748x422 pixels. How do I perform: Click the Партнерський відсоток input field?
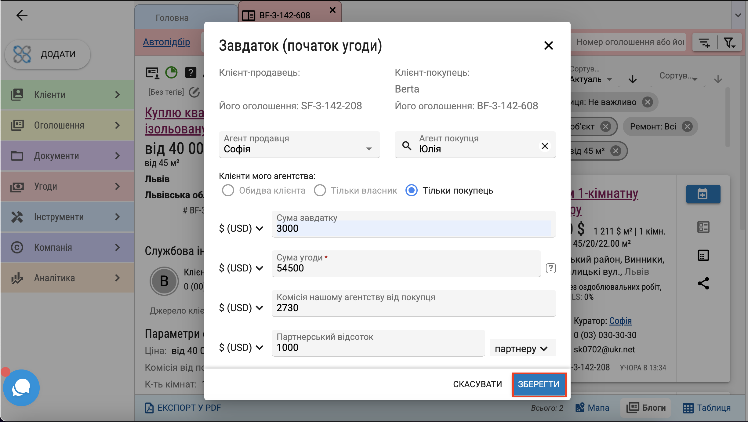pos(378,343)
